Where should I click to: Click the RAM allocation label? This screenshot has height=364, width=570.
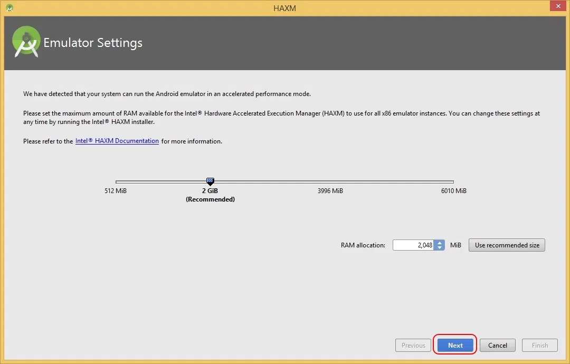(x=363, y=245)
